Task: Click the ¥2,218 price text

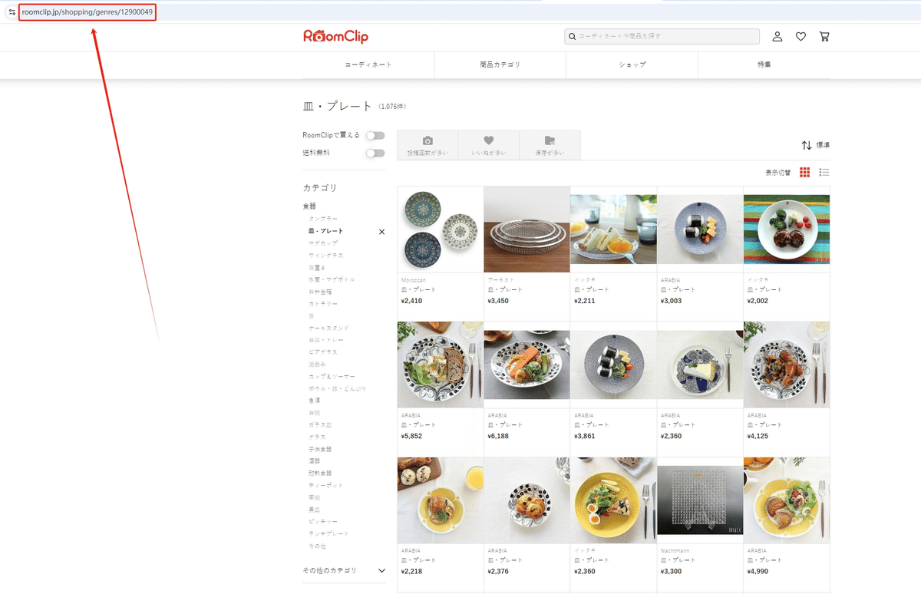Action: (412, 572)
